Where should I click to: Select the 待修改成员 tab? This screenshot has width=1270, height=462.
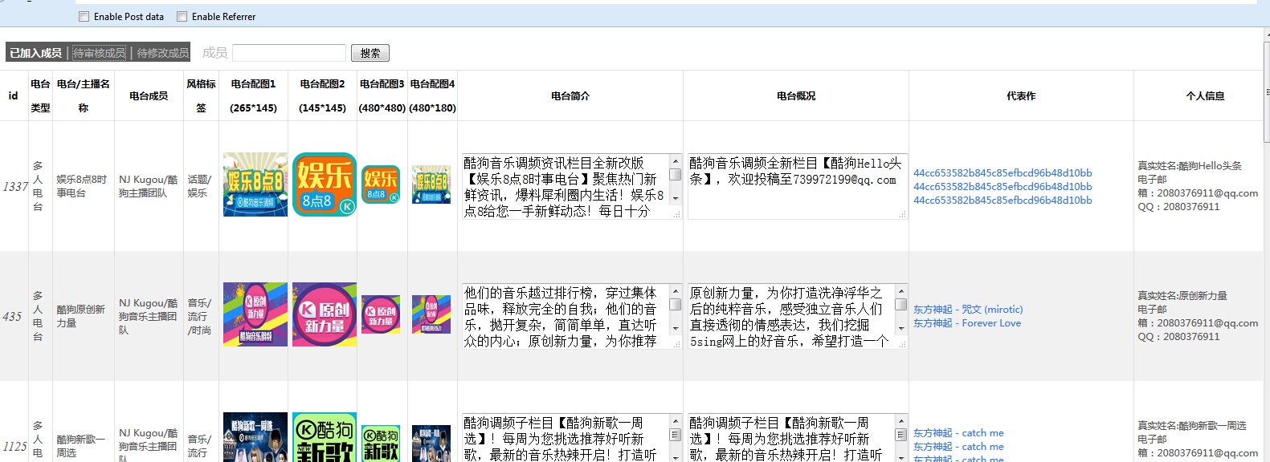coord(162,53)
